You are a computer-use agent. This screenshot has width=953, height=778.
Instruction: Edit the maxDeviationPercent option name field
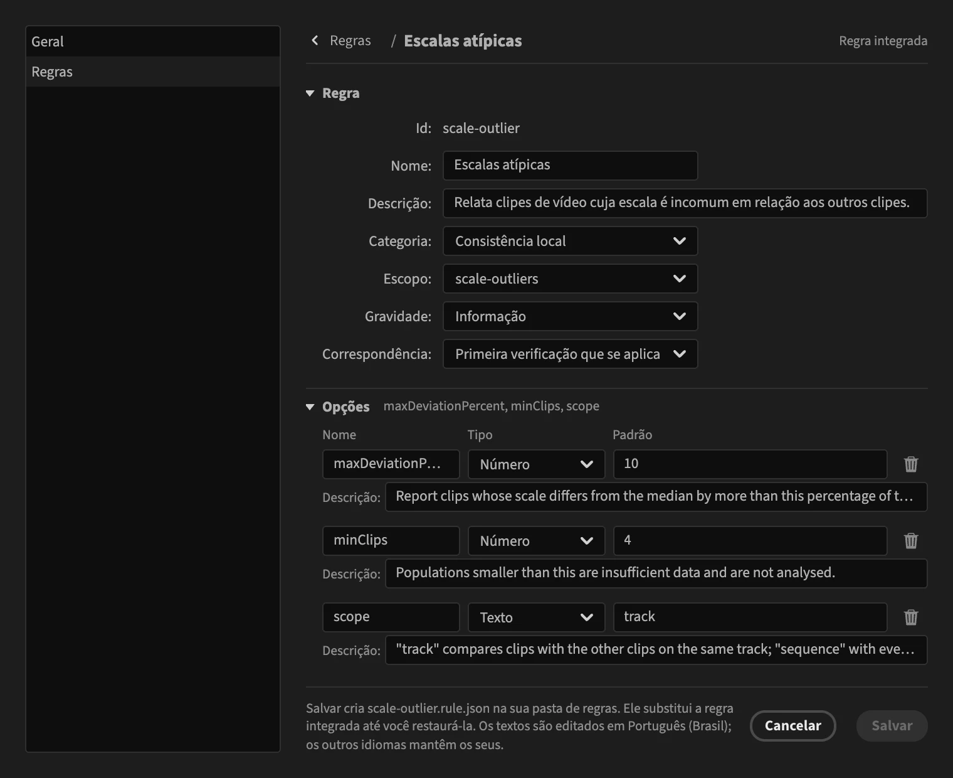click(x=391, y=464)
